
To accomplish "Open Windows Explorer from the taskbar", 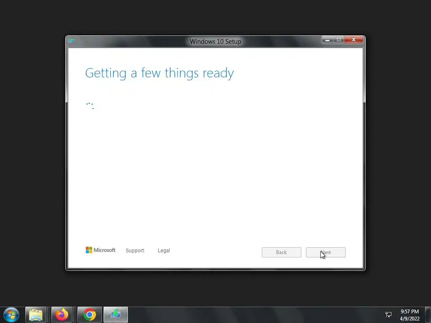I will [36, 315].
